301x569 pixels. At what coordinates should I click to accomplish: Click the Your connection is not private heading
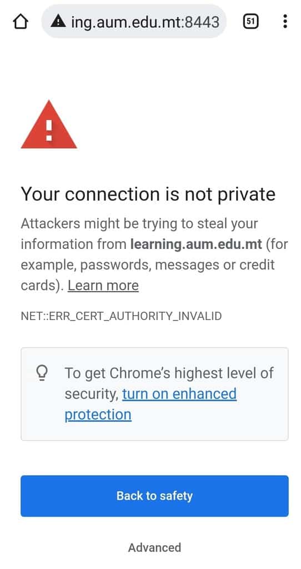click(x=148, y=194)
